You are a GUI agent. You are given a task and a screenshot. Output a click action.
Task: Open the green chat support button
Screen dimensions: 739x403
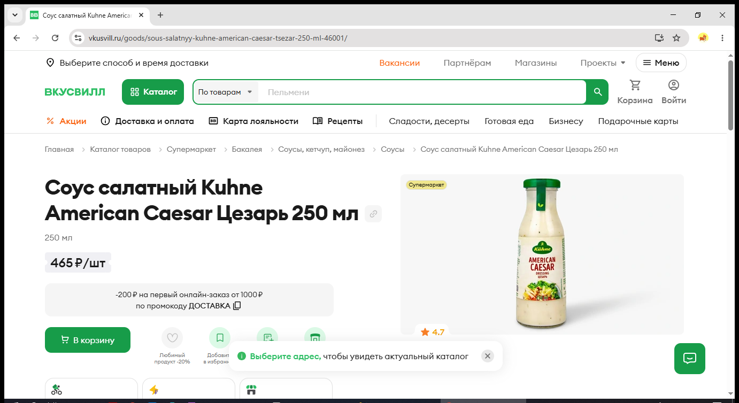(x=690, y=359)
